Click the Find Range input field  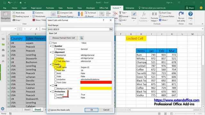(x=78, y=29)
